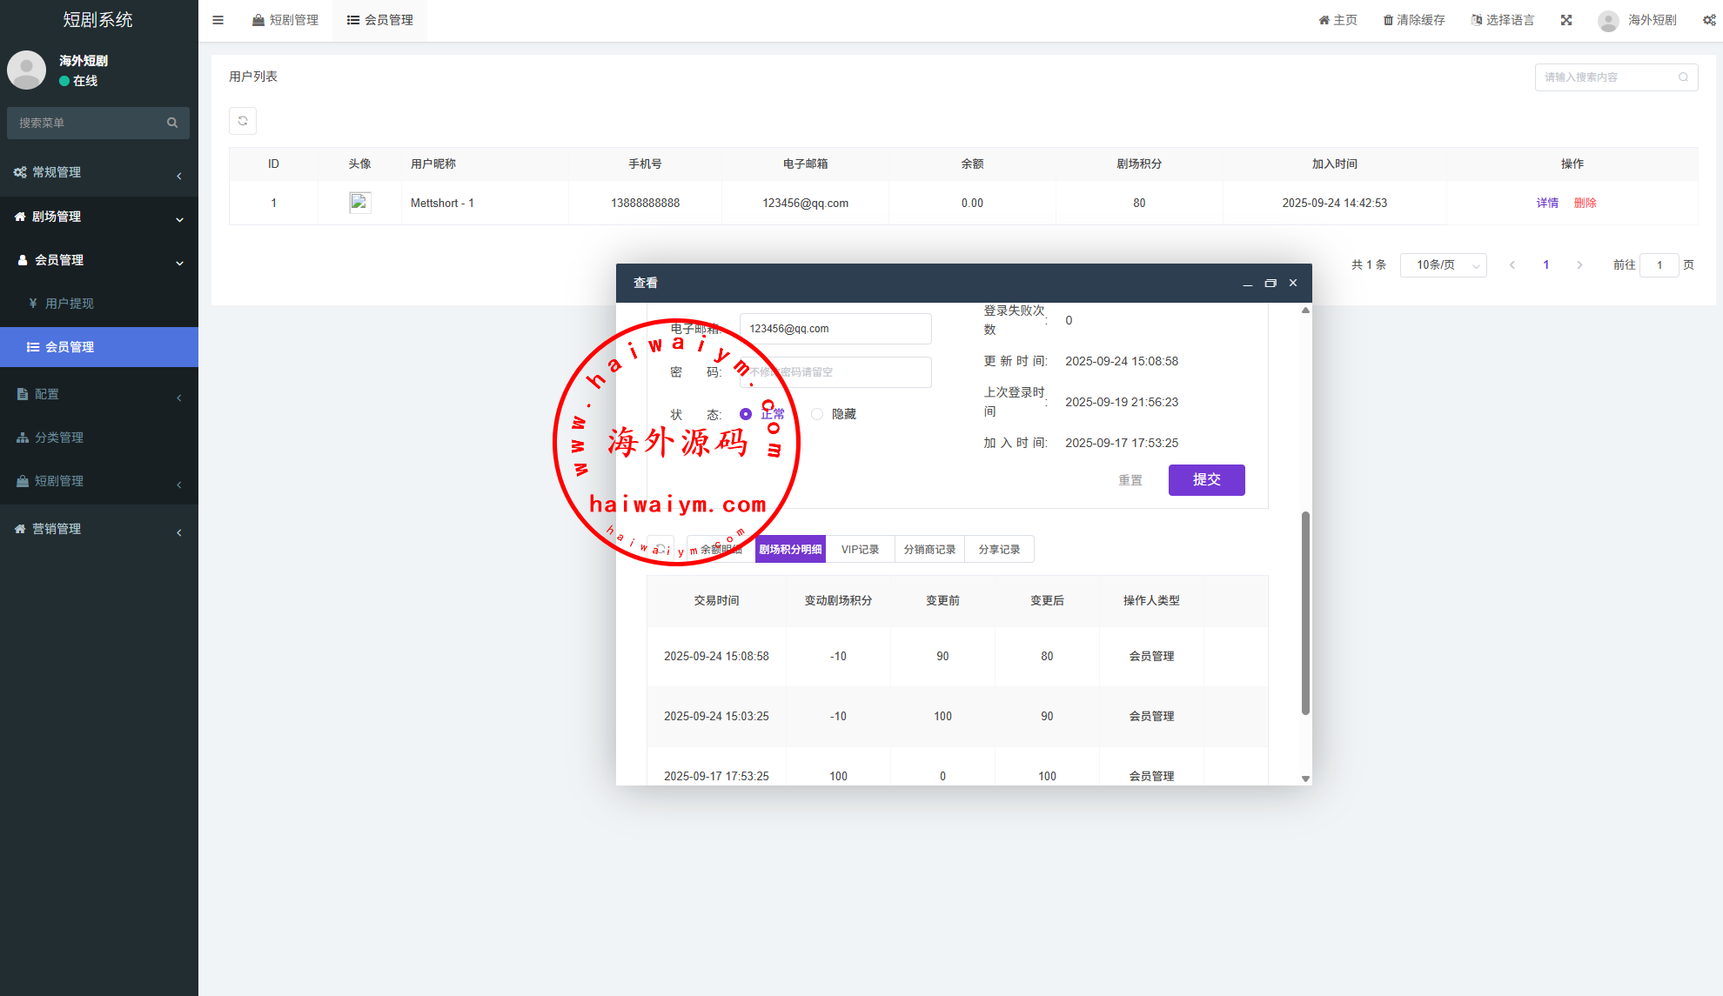Click the refresh icon above user table

(243, 121)
